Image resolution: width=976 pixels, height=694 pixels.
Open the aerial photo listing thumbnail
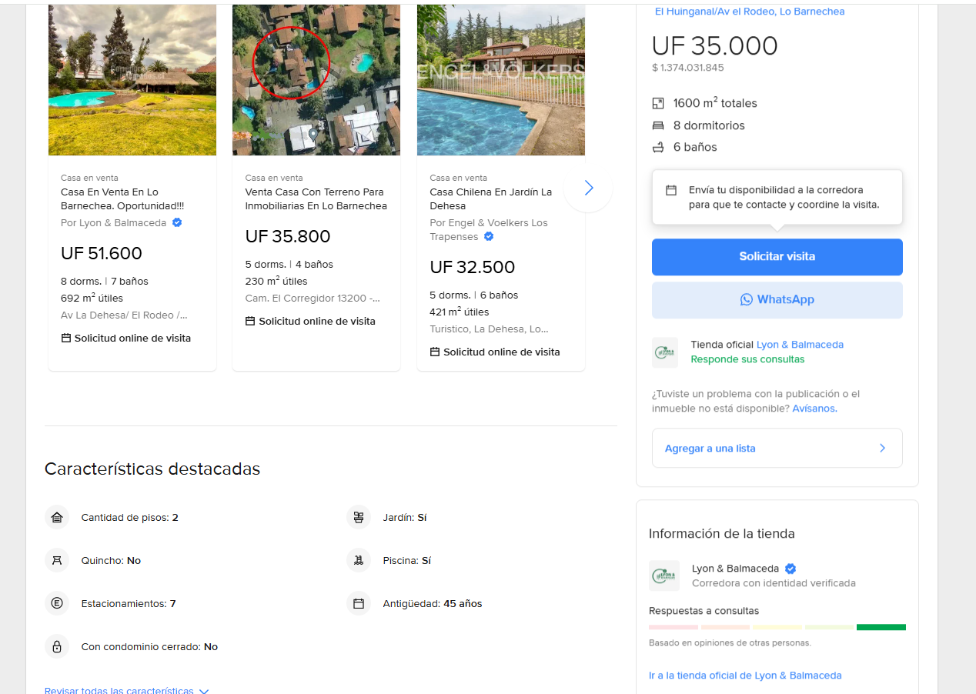[316, 80]
